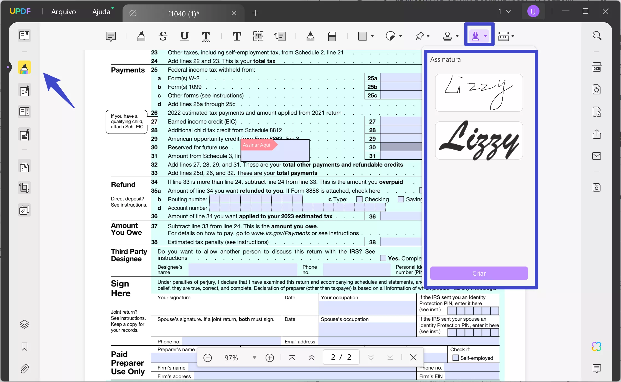Open the bookmarks panel in left sidebar
621x382 pixels.
click(x=24, y=347)
